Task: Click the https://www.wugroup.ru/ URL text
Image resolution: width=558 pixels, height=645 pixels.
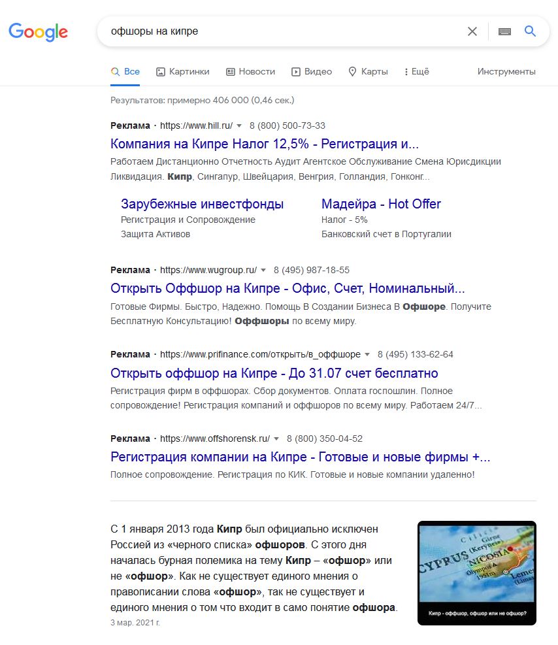Action: (x=208, y=271)
